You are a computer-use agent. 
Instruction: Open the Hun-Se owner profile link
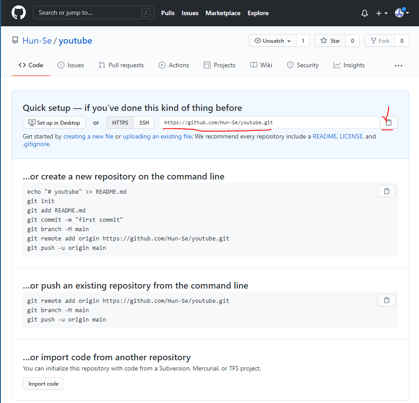37,41
